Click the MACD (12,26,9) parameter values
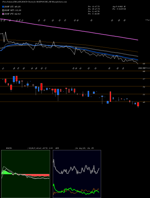Viewport: 150px width, 198px height. tap(40, 148)
